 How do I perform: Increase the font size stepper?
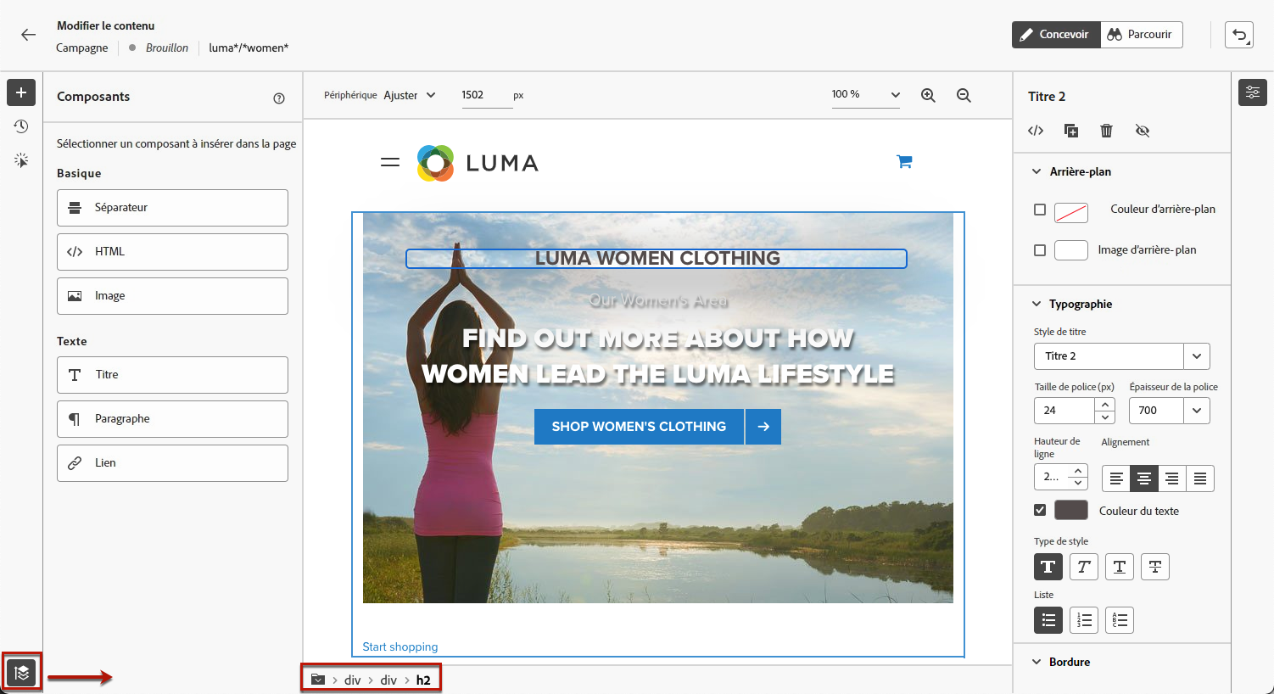tap(1105, 405)
